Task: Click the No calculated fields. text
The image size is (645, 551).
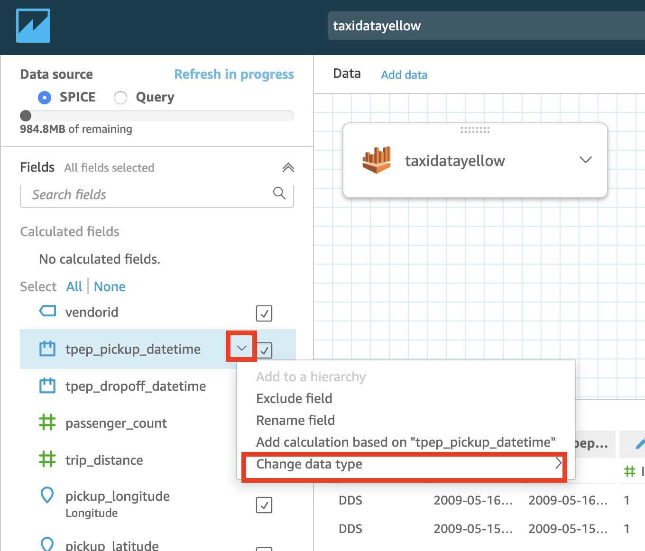Action: (x=100, y=259)
